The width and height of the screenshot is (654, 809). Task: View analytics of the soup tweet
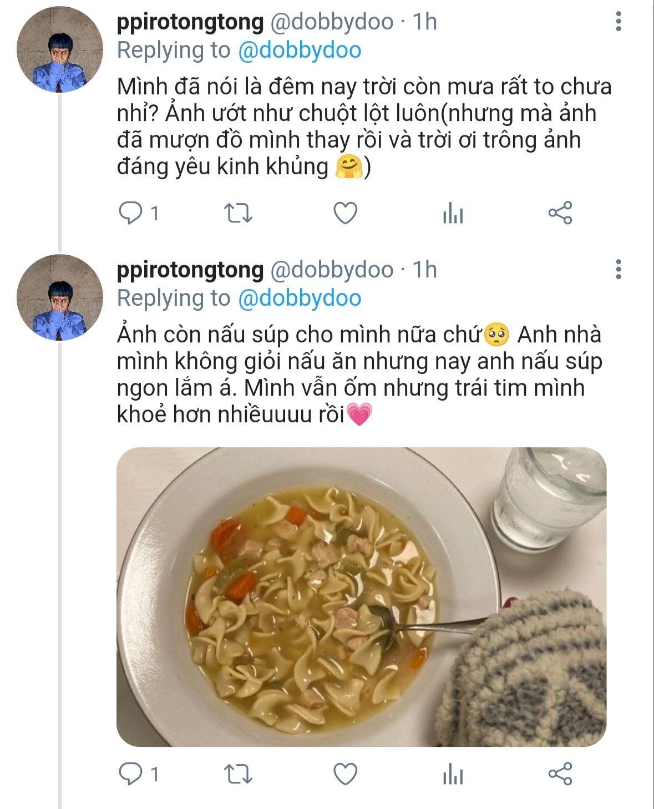click(x=453, y=774)
